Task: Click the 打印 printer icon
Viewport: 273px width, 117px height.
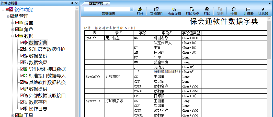Action: [x=207, y=9]
